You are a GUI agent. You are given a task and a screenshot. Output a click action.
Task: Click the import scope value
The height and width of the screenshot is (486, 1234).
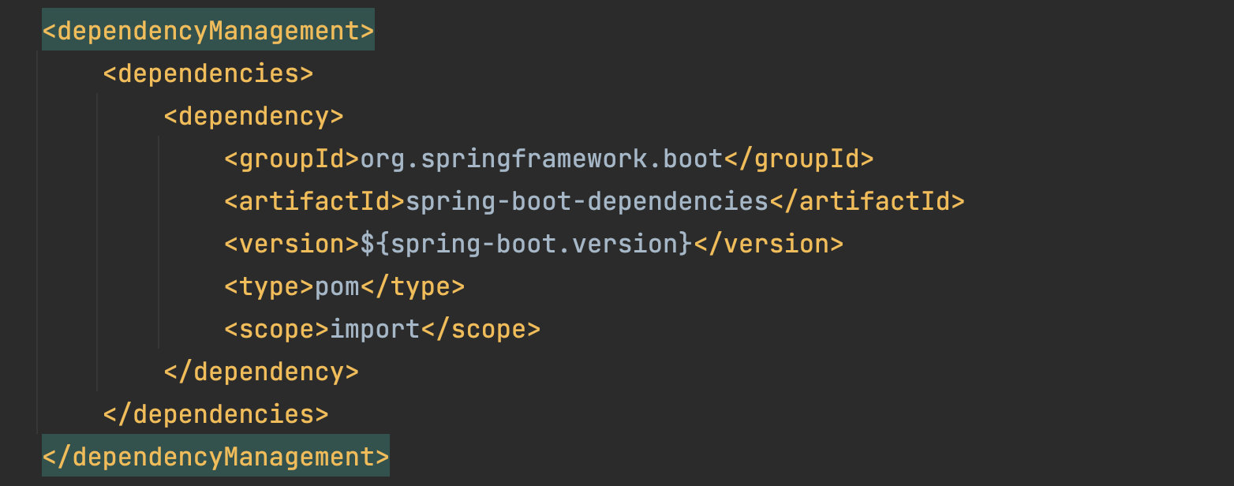375,329
